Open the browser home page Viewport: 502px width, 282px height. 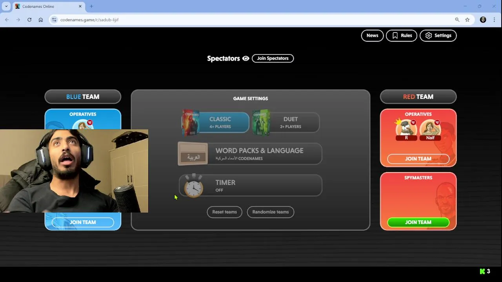point(41,20)
